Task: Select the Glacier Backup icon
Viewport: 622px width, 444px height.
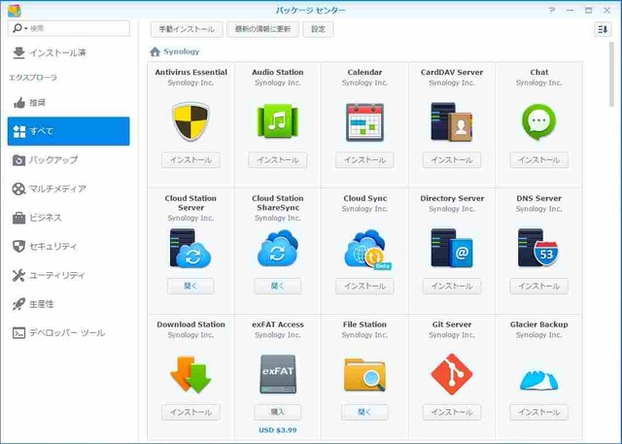Action: (538, 380)
